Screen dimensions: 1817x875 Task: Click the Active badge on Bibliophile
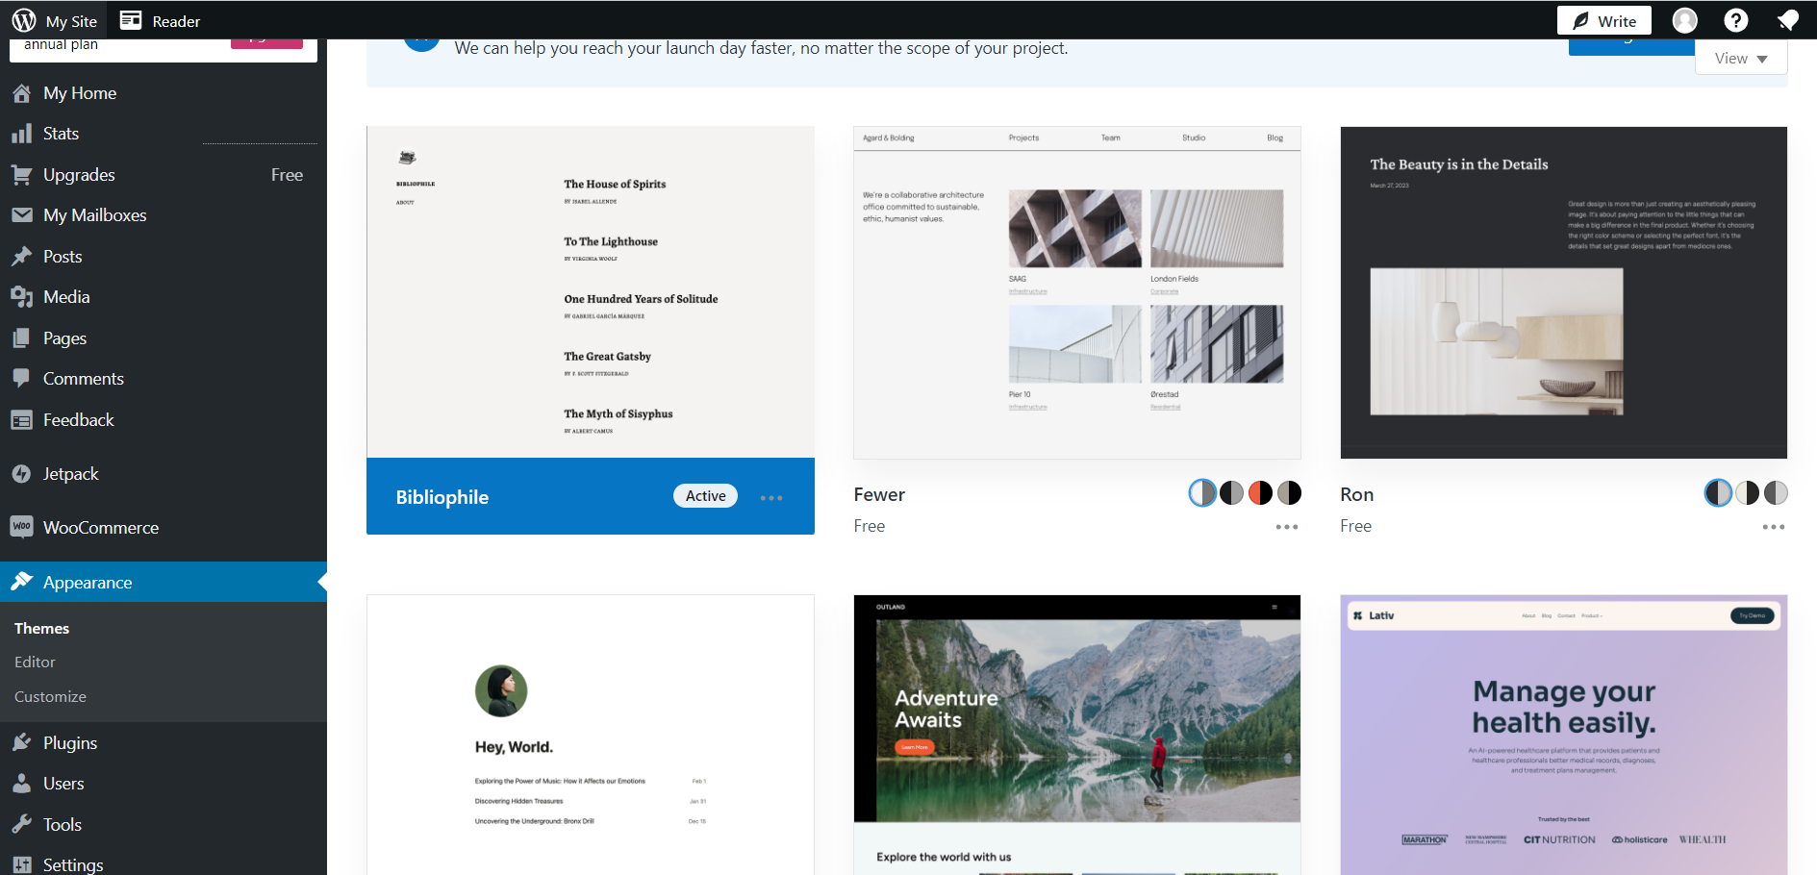pos(705,496)
